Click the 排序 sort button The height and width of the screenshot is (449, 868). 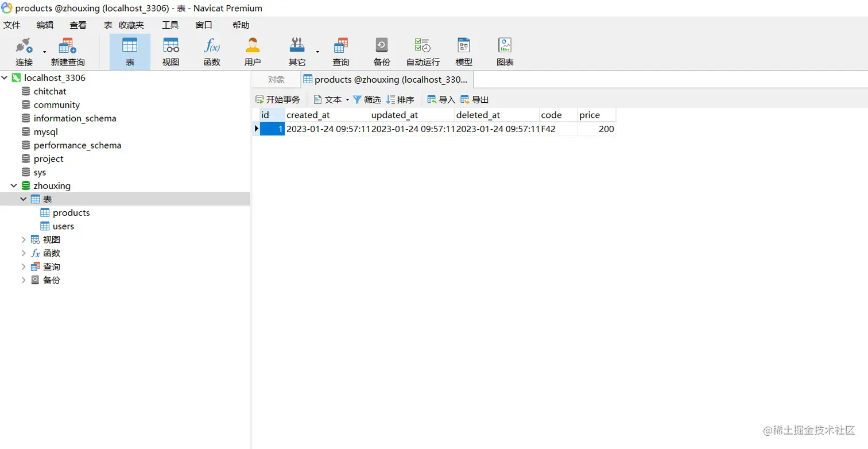(400, 100)
